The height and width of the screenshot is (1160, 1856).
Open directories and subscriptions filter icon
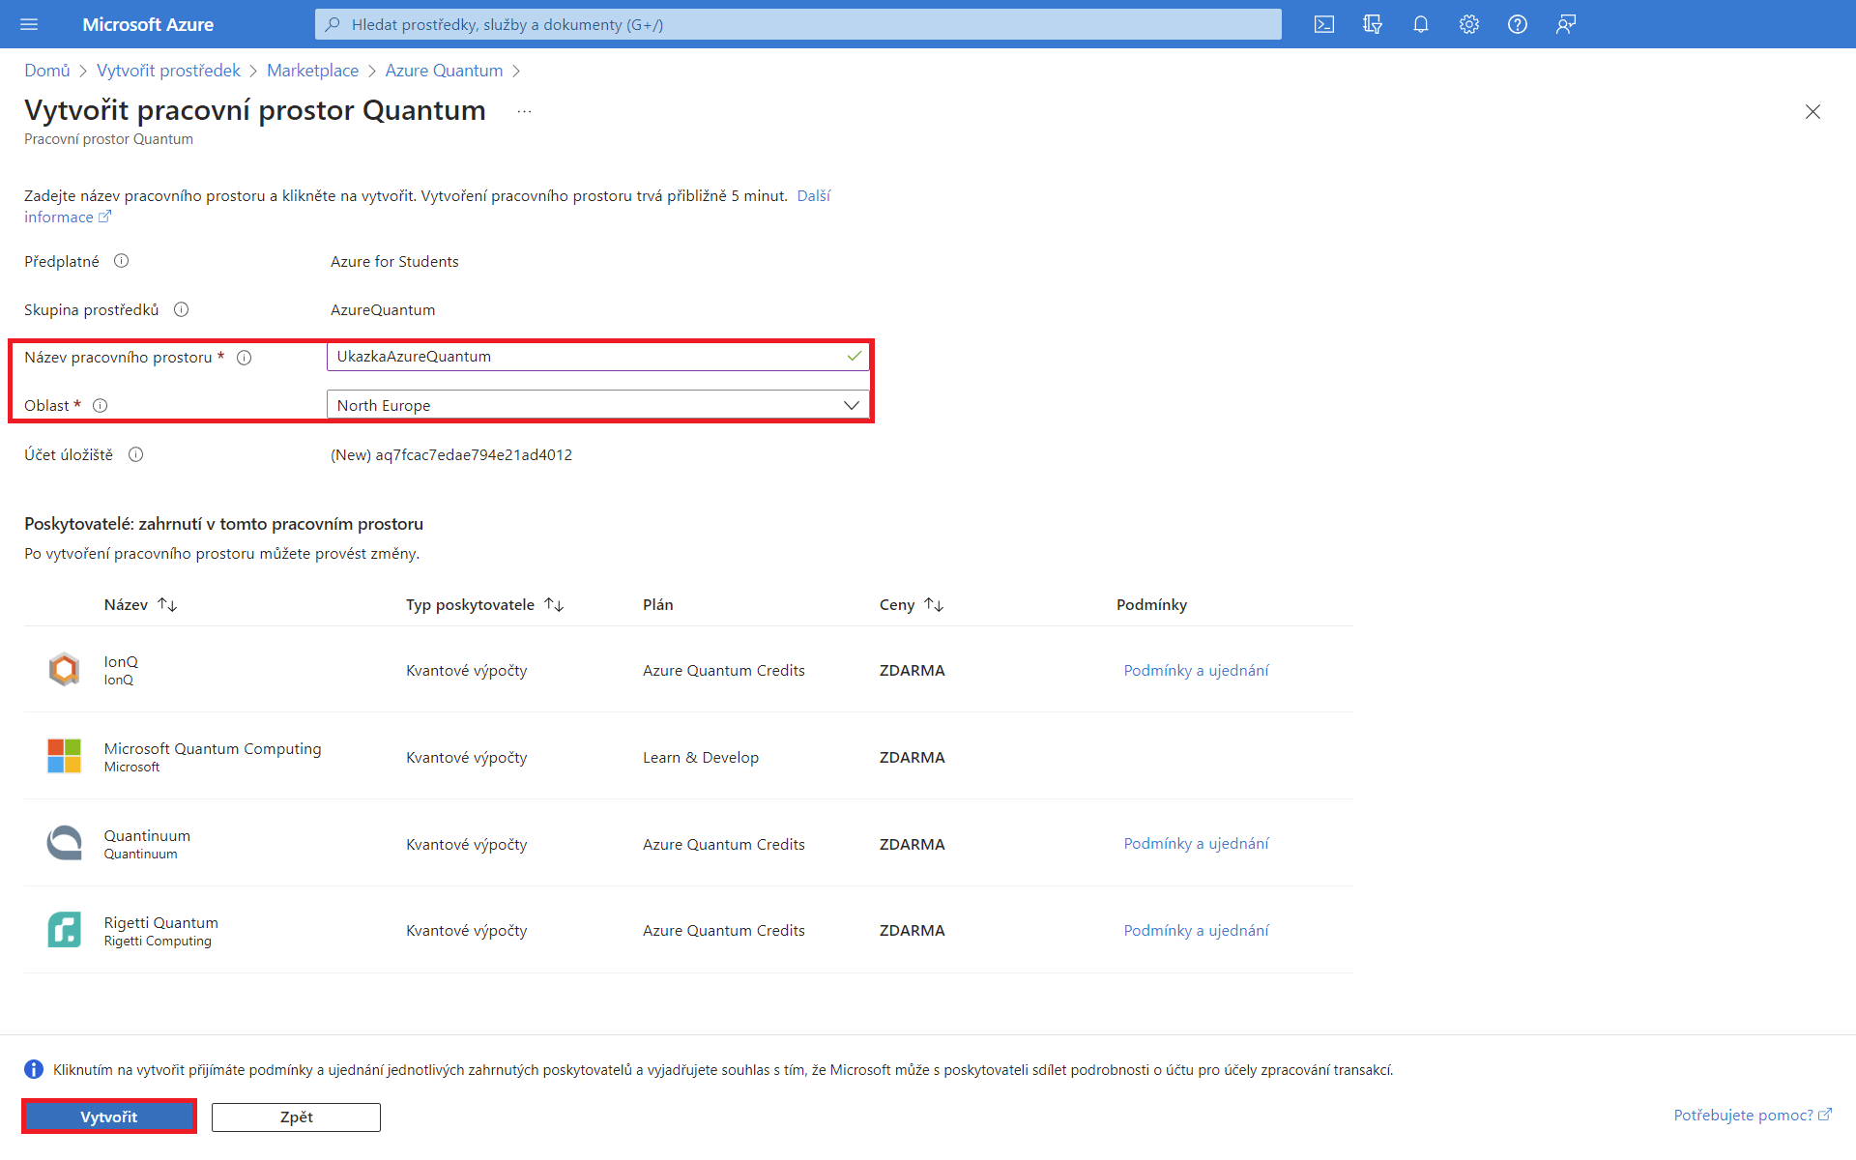pos(1373,24)
